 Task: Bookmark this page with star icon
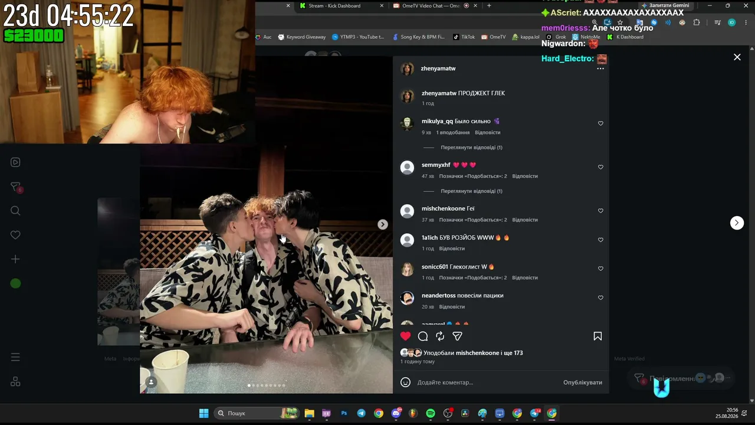click(x=620, y=22)
